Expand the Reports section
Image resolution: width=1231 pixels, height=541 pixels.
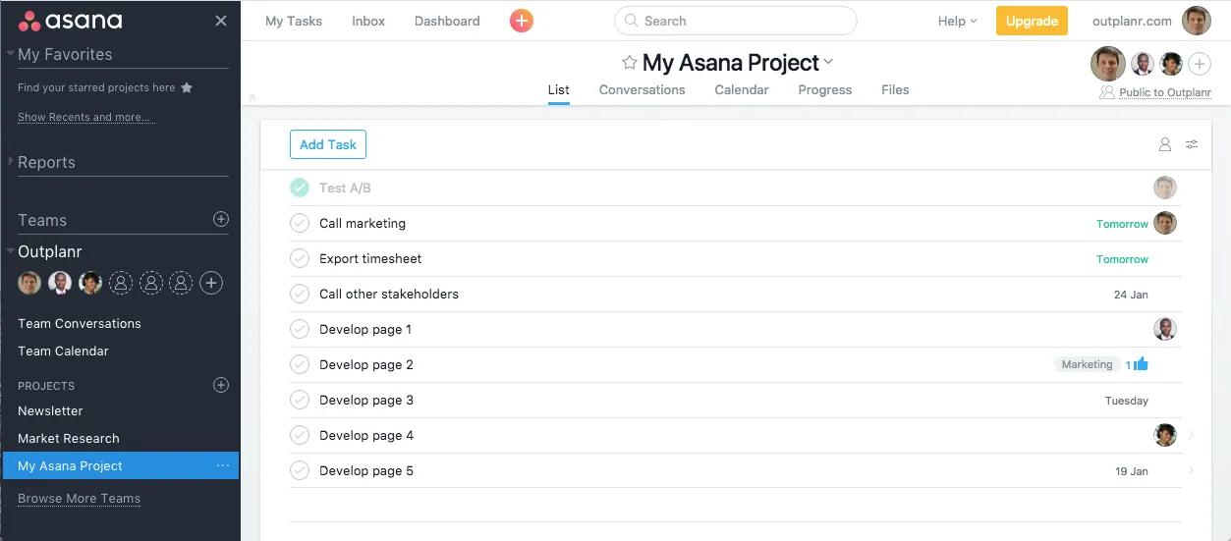(10, 161)
